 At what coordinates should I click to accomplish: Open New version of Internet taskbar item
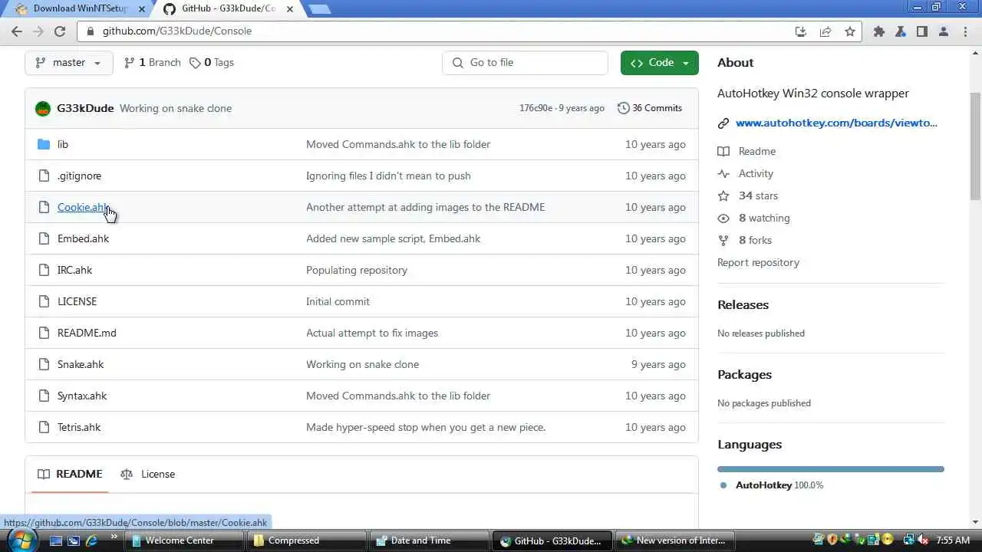pos(675,540)
